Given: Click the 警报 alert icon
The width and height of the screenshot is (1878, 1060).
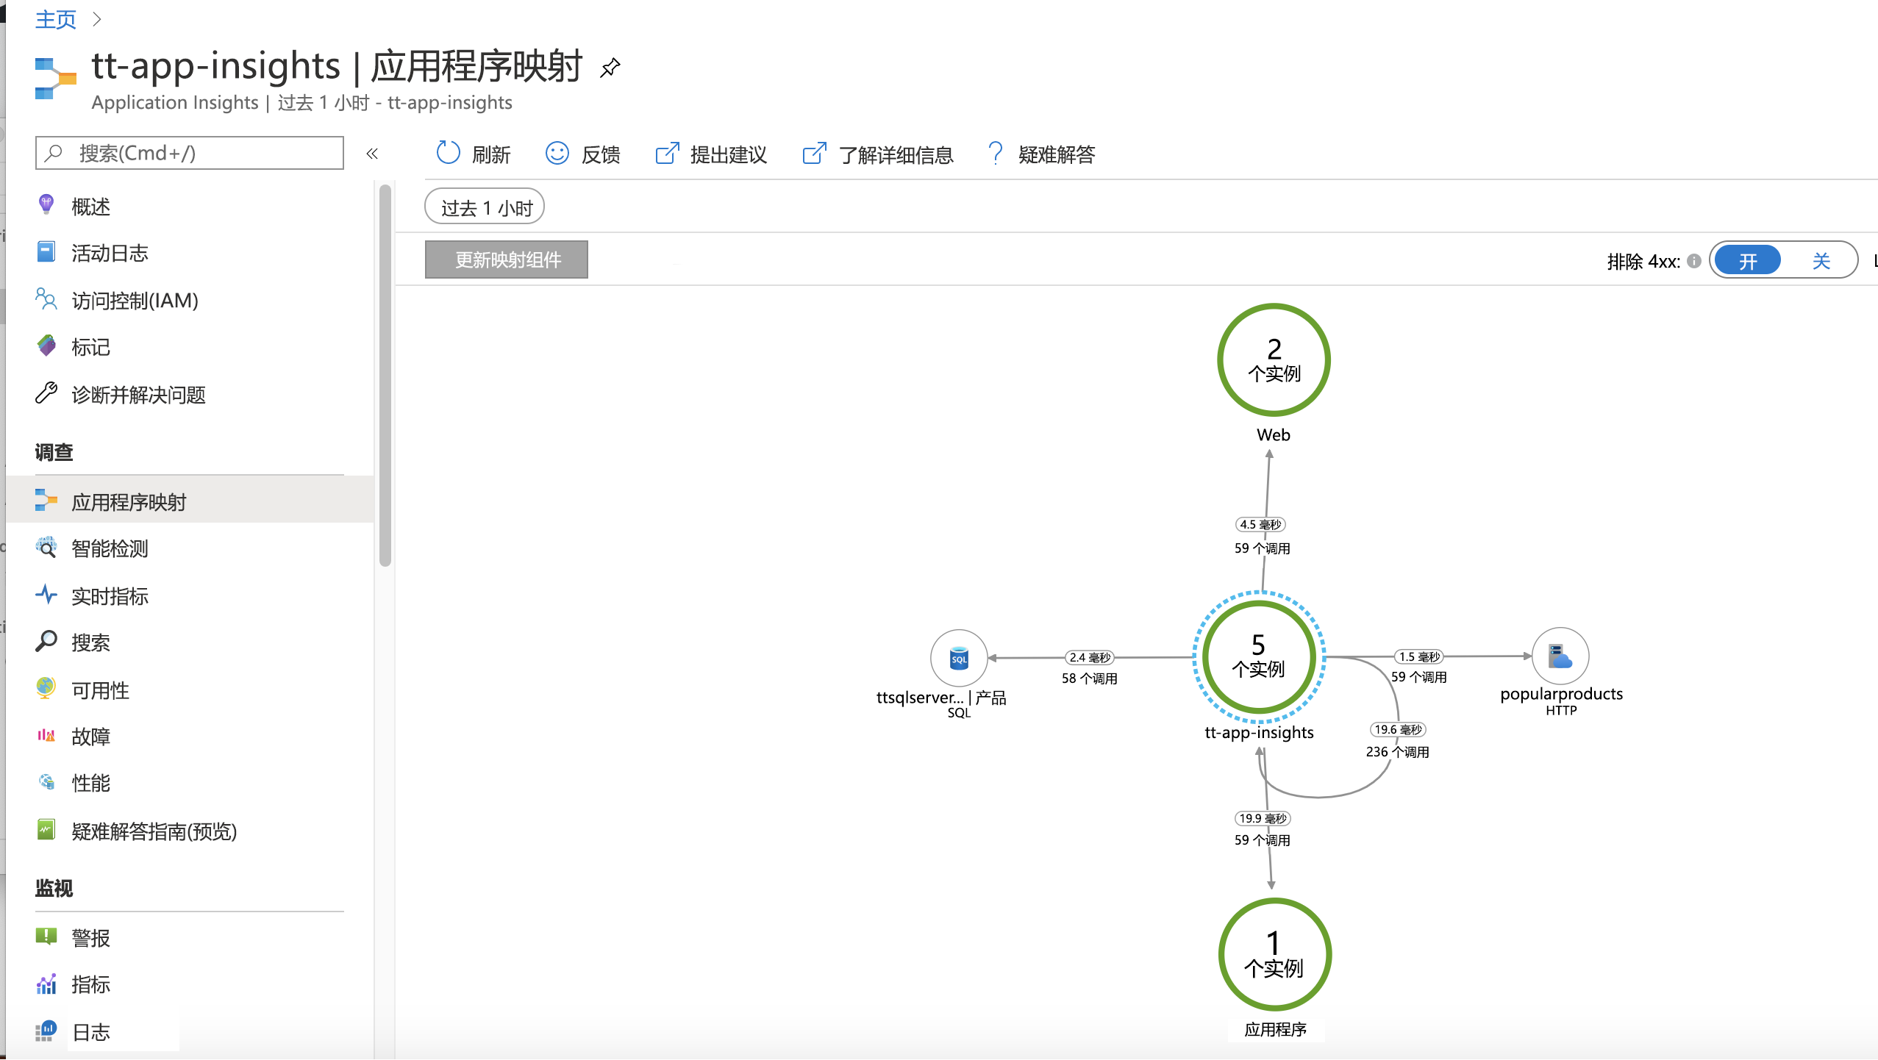Looking at the screenshot, I should tap(46, 937).
